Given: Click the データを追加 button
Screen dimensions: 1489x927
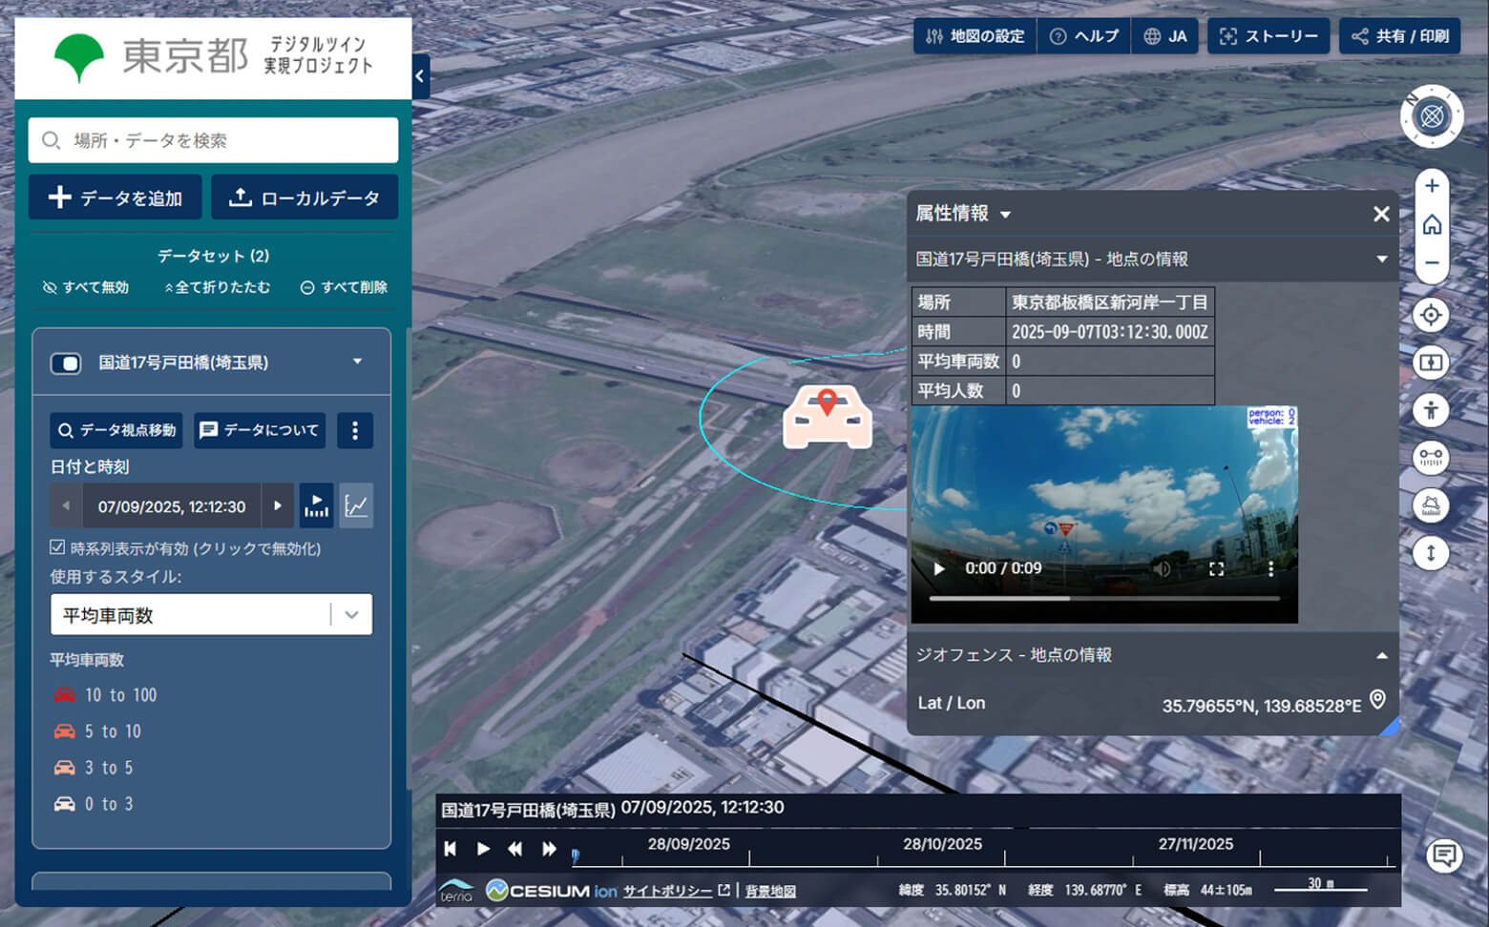Looking at the screenshot, I should [115, 197].
